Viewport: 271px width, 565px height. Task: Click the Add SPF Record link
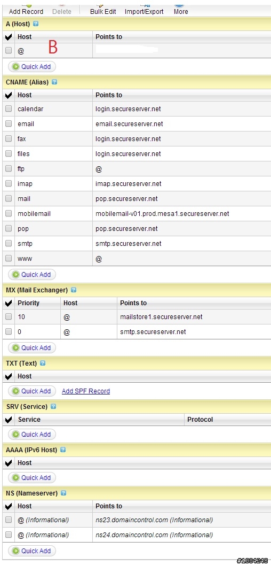[86, 391]
